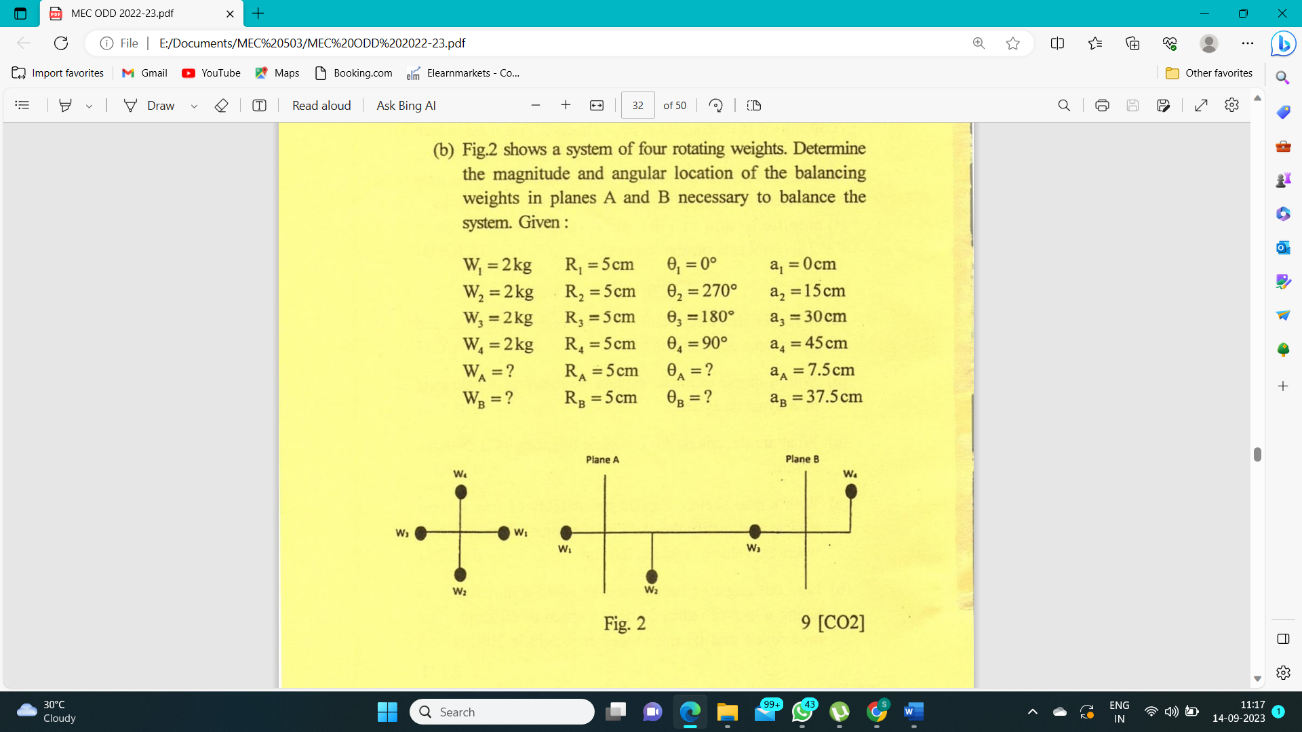The width and height of the screenshot is (1302, 732).
Task: Toggle the page view layout
Action: [x=754, y=105]
